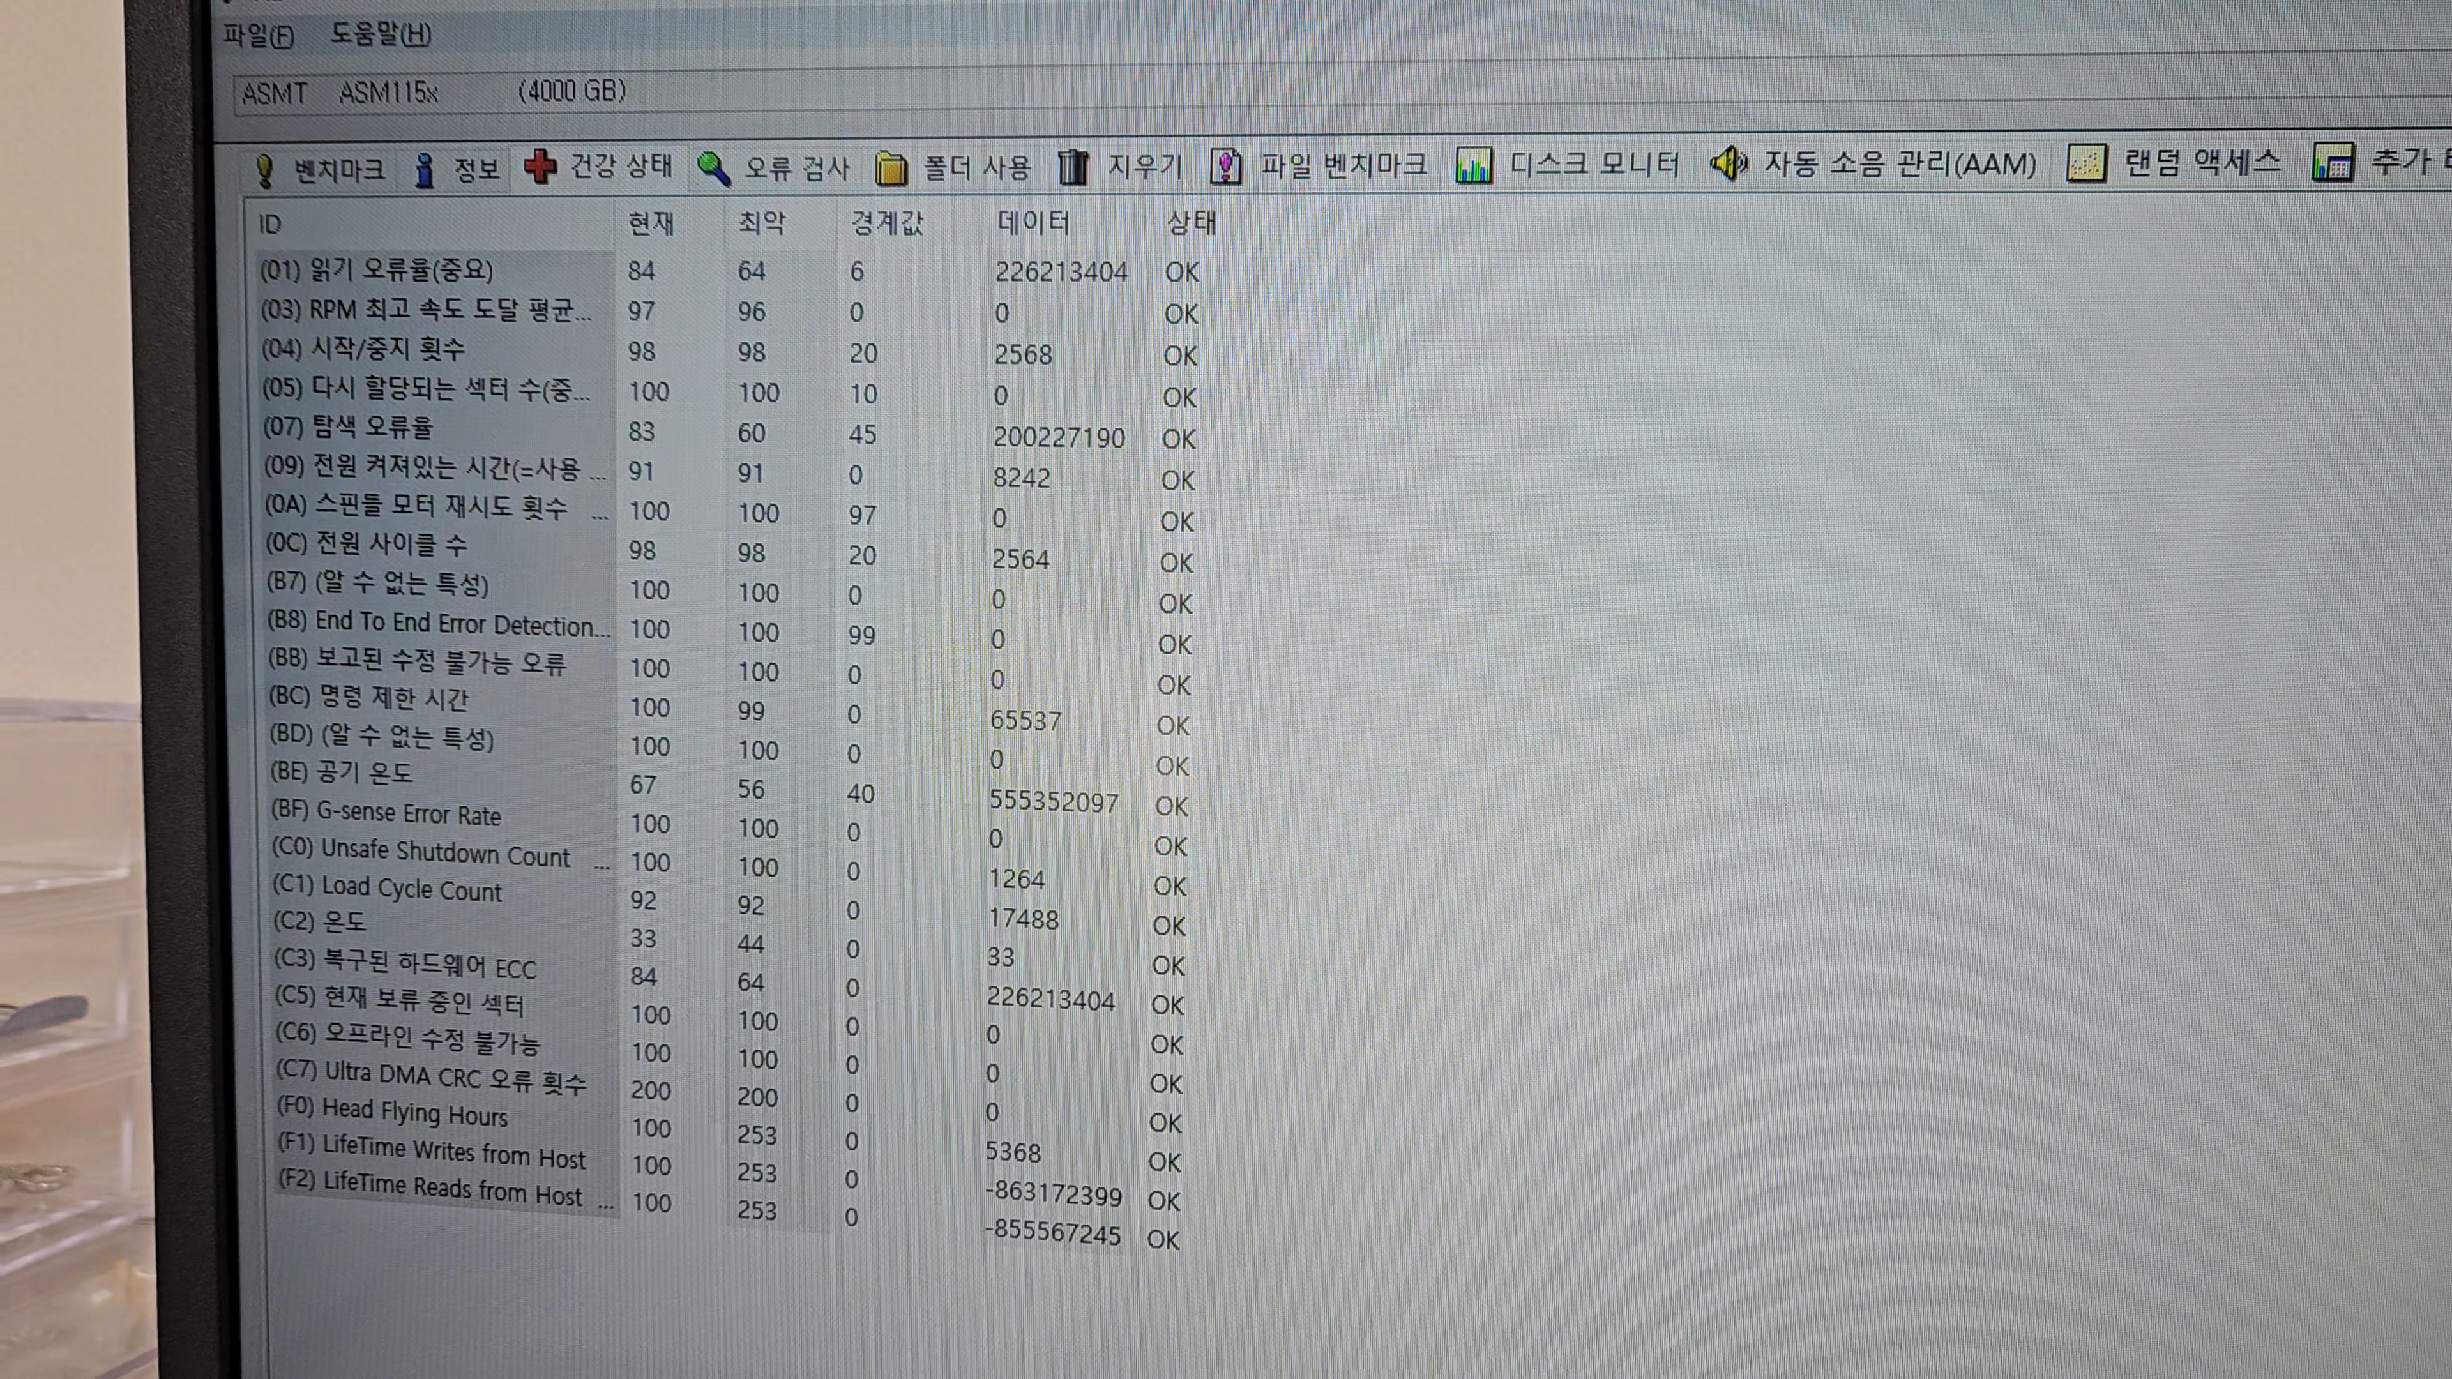Open the 파일(F) menu
Image resolution: width=2452 pixels, height=1379 pixels.
tap(258, 36)
